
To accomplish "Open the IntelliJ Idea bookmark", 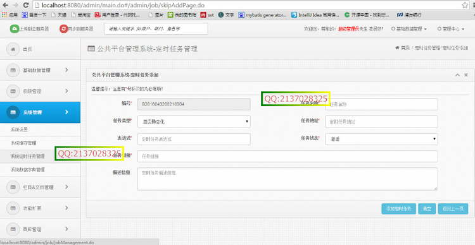I will pos(315,15).
